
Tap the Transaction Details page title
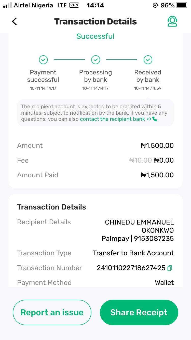click(x=95, y=22)
